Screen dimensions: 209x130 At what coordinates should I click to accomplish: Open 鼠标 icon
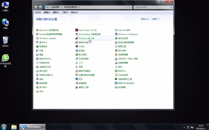[116, 67]
